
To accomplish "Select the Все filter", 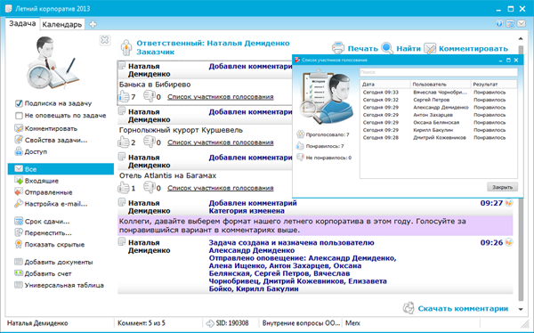I will click(x=61, y=169).
